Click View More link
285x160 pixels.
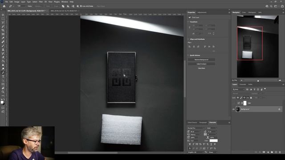[201, 68]
